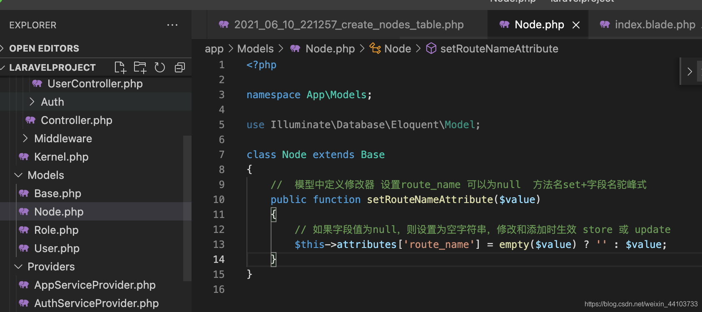Click the Node class breadcrumb icon
Viewport: 702px width, 312px height.
click(375, 49)
